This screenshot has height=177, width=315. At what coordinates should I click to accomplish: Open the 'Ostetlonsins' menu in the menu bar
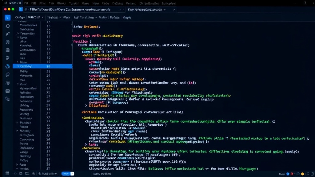(149, 3)
